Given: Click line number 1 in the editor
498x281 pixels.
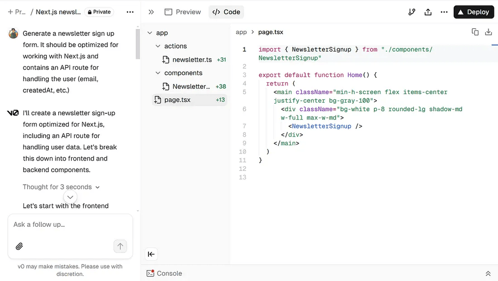Looking at the screenshot, I should click(x=244, y=49).
